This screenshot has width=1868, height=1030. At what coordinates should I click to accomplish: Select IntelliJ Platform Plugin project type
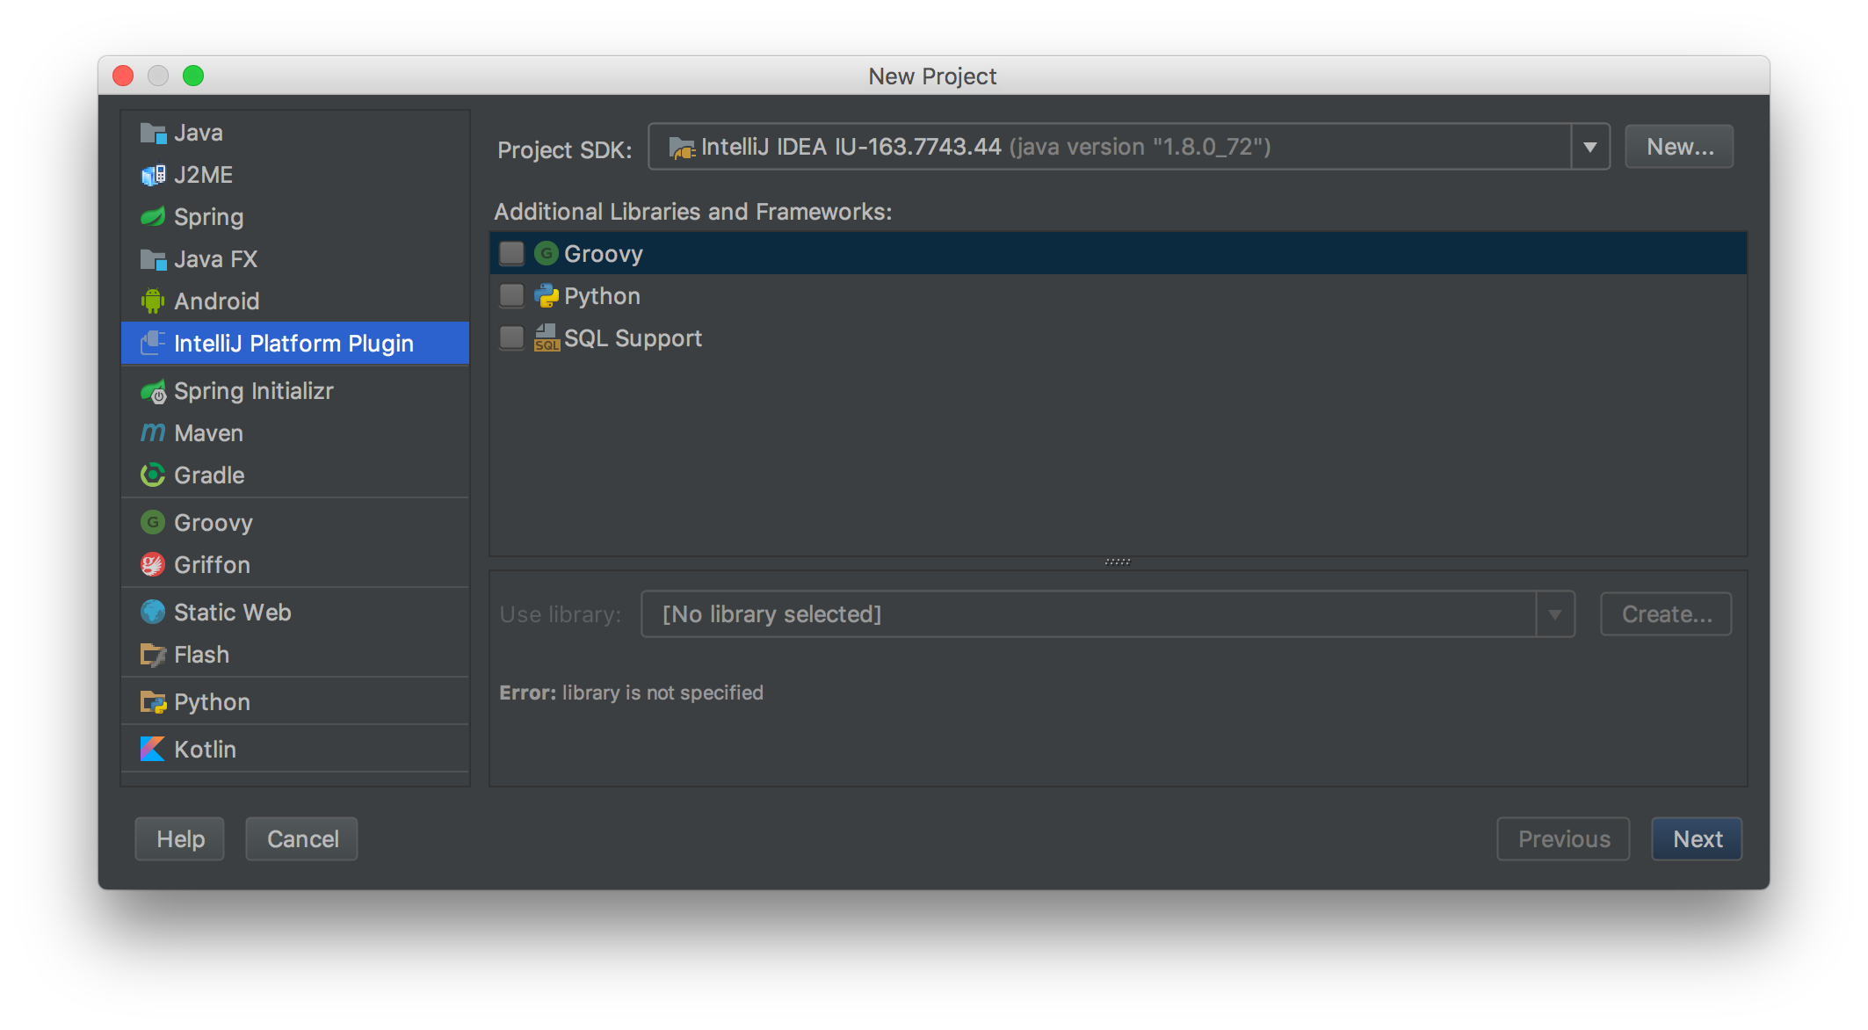[295, 343]
